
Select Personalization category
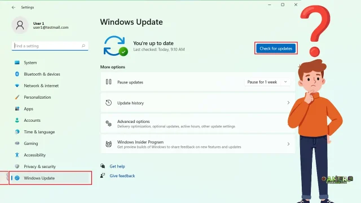tap(37, 97)
